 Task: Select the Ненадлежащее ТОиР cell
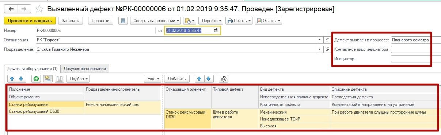pos(294,119)
